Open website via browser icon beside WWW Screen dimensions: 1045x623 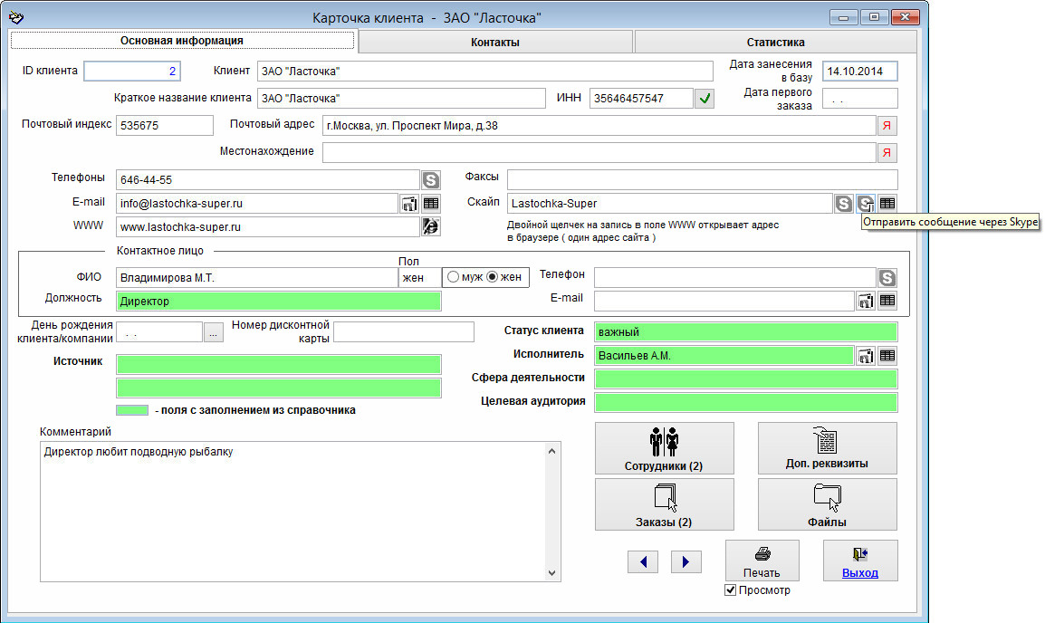[x=431, y=227]
